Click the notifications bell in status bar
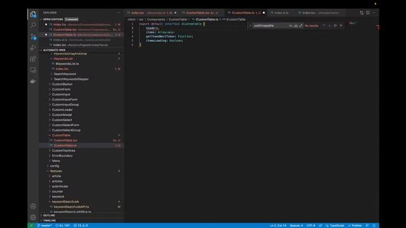 374,225
